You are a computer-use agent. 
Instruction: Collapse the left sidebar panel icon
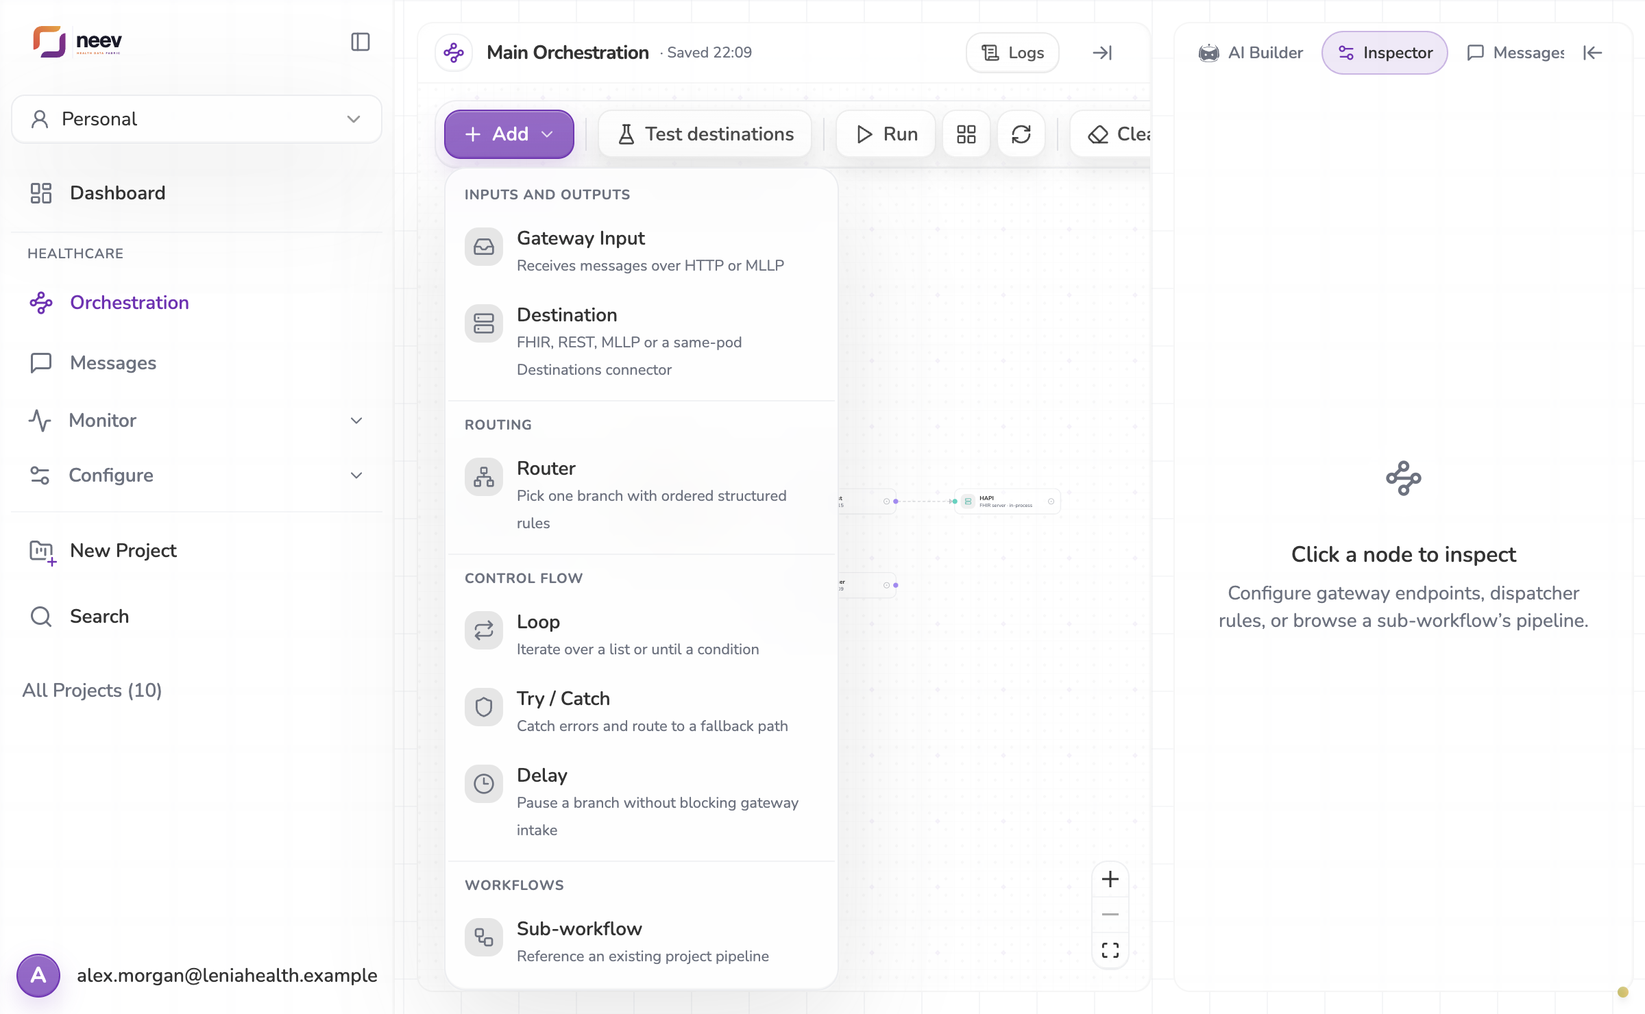tap(360, 42)
